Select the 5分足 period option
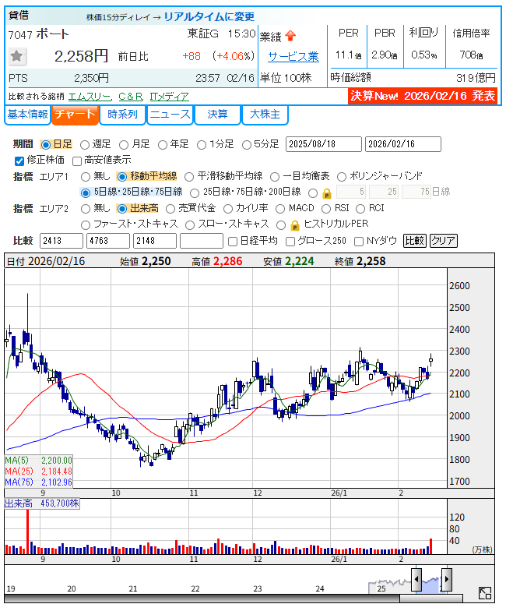 [x=246, y=145]
